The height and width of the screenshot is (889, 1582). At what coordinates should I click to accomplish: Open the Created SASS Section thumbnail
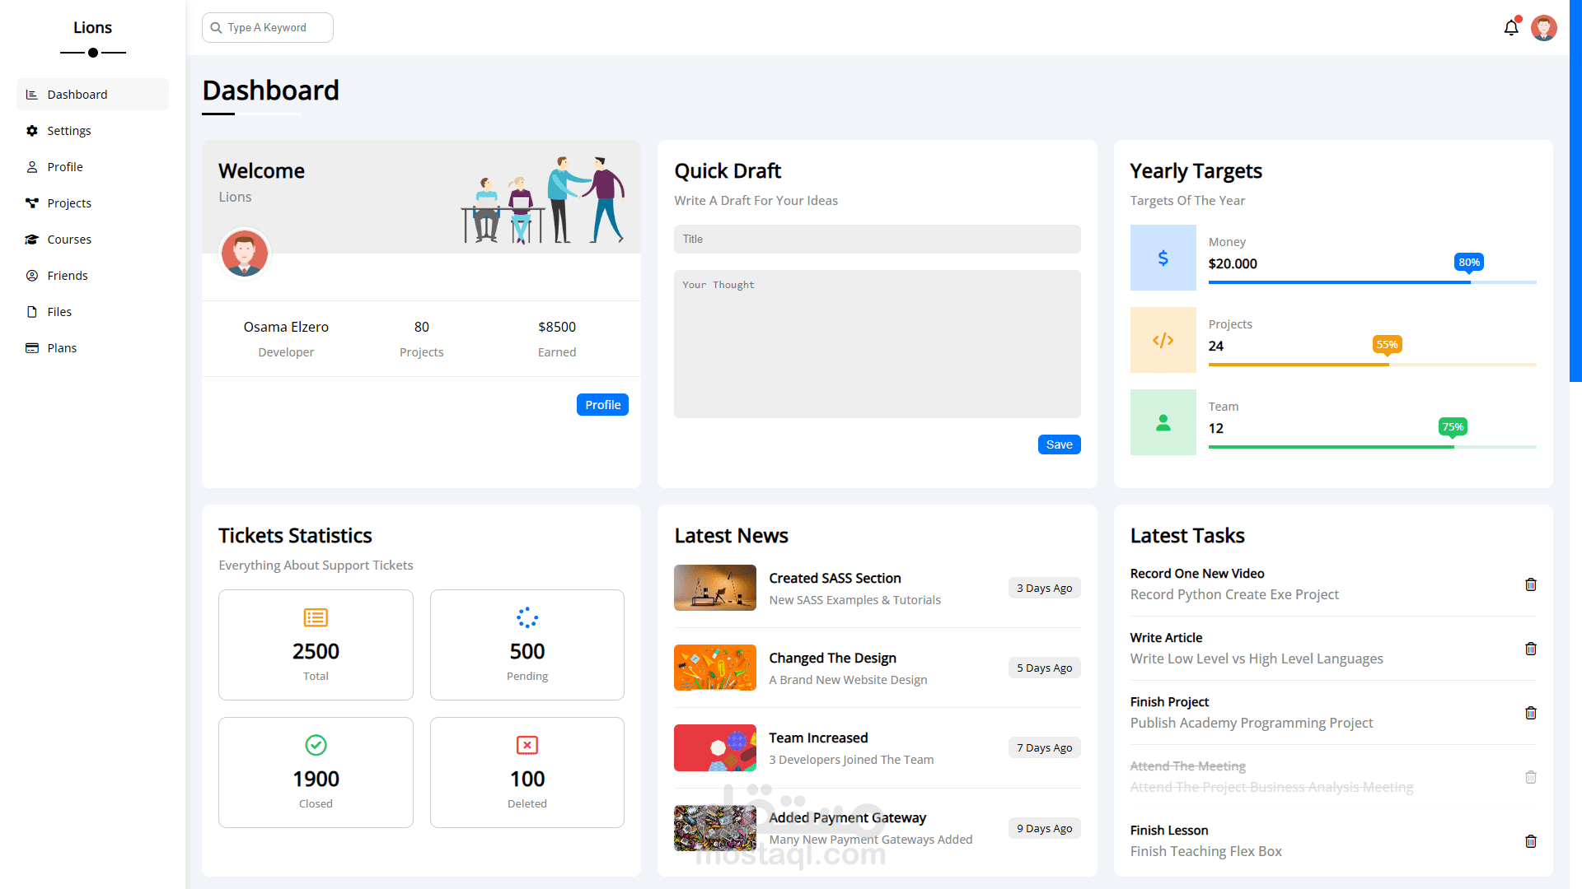tap(714, 588)
